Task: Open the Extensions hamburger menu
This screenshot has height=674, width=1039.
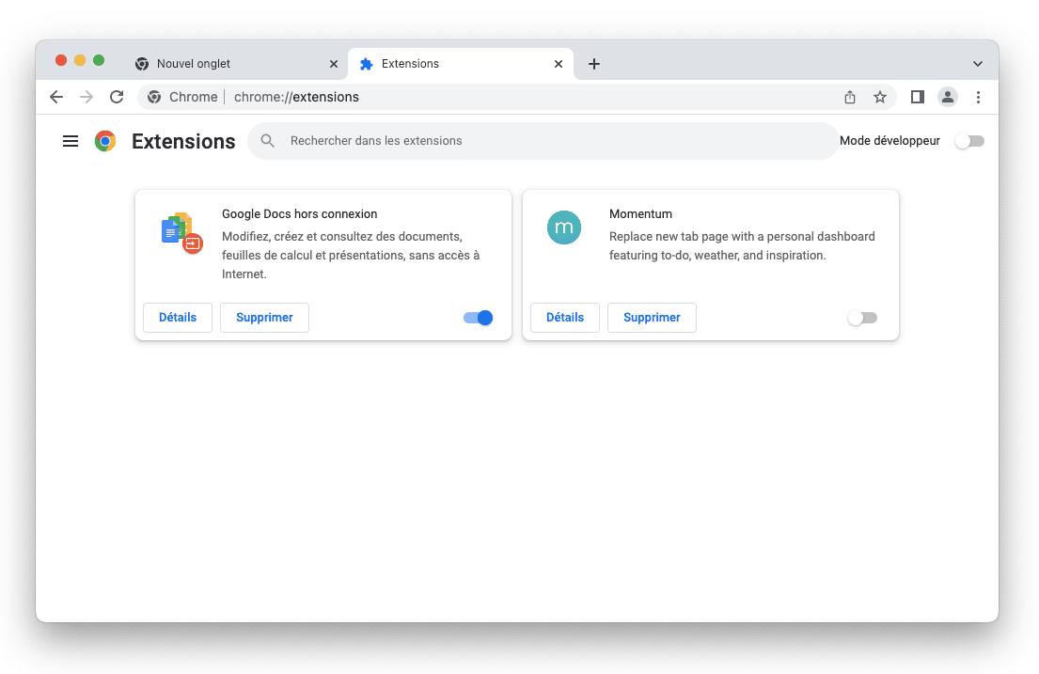Action: point(71,141)
